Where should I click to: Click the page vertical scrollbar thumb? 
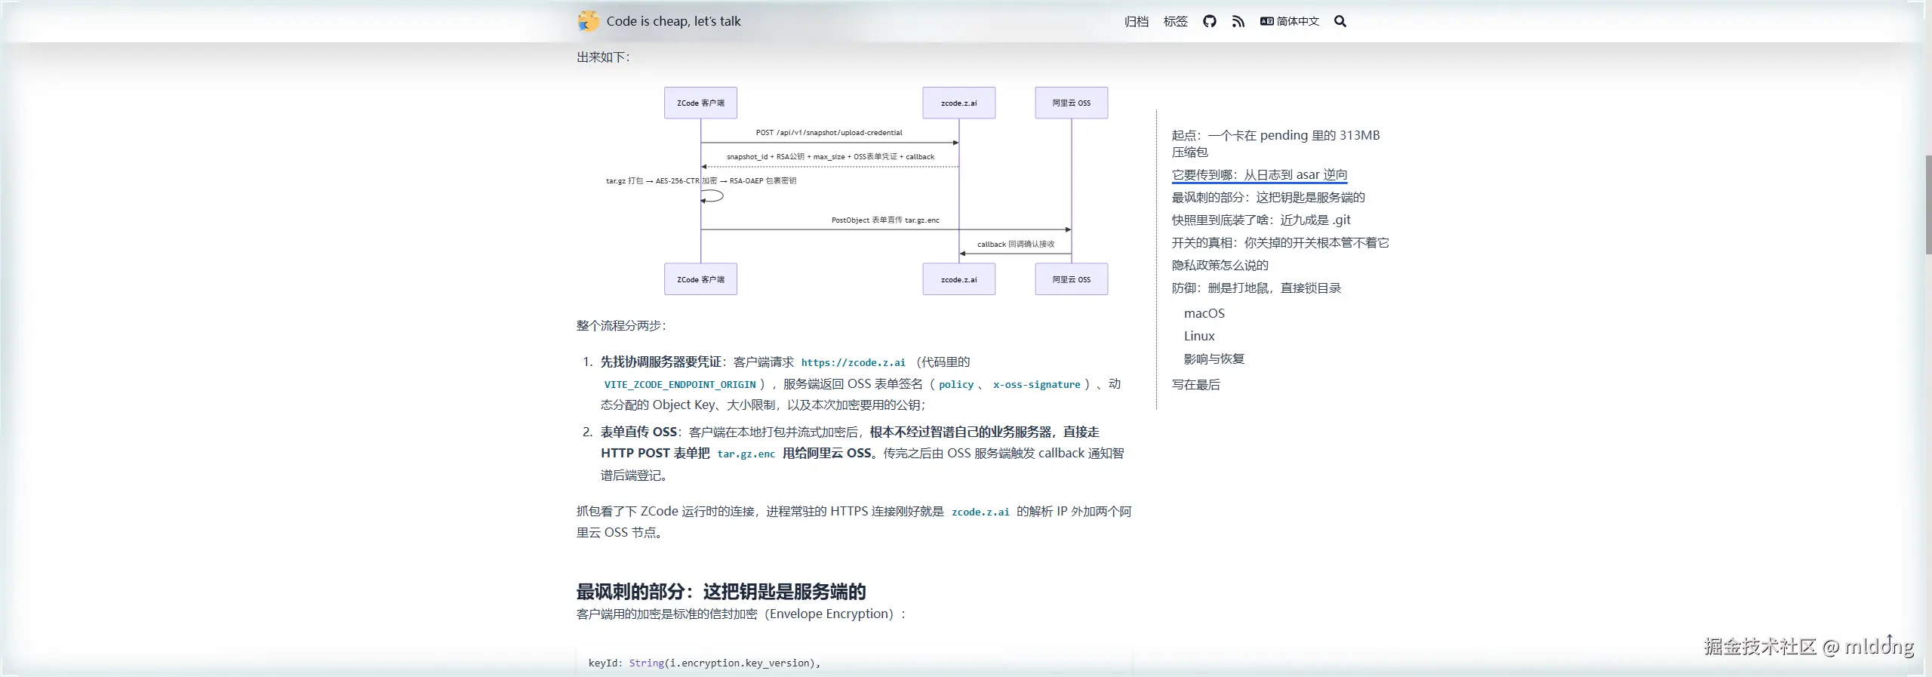pyautogui.click(x=1928, y=205)
